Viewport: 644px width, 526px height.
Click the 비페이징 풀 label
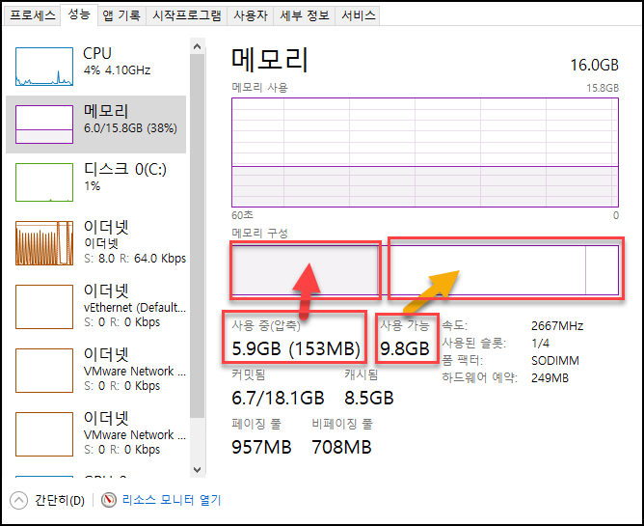pos(342,424)
